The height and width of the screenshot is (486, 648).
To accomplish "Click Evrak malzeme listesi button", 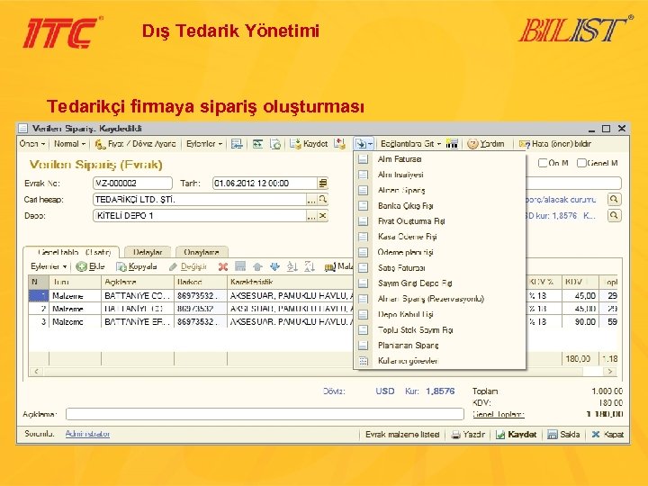I will coord(402,435).
